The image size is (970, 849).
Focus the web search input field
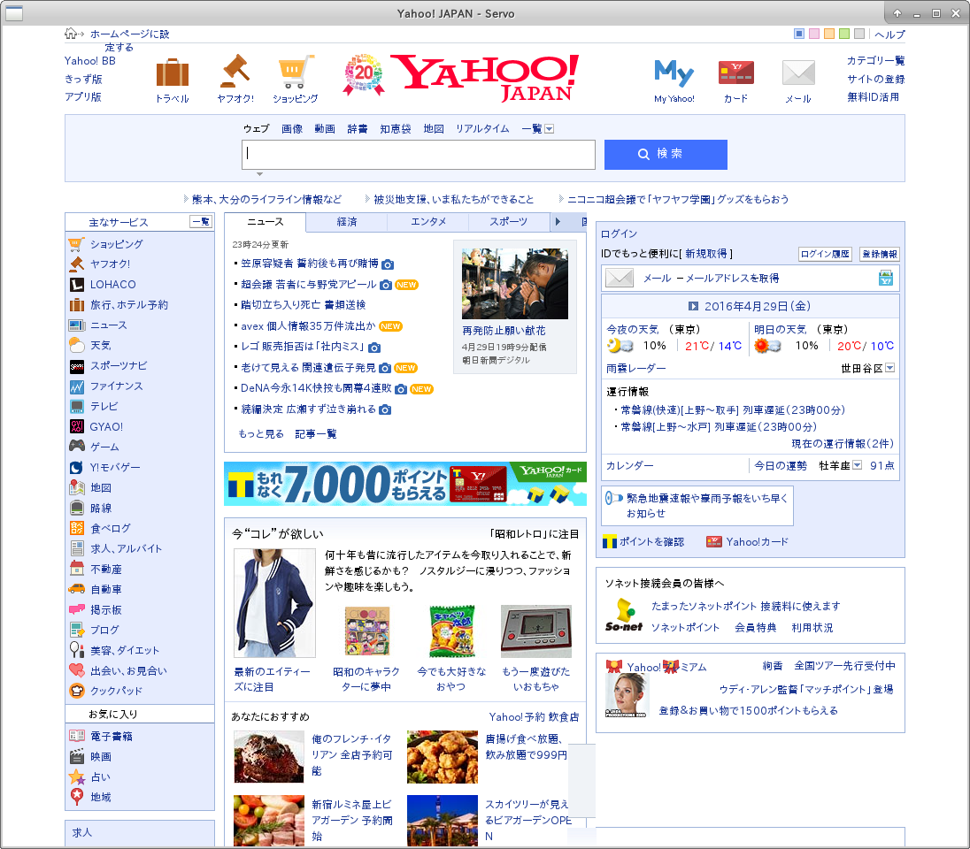[419, 154]
